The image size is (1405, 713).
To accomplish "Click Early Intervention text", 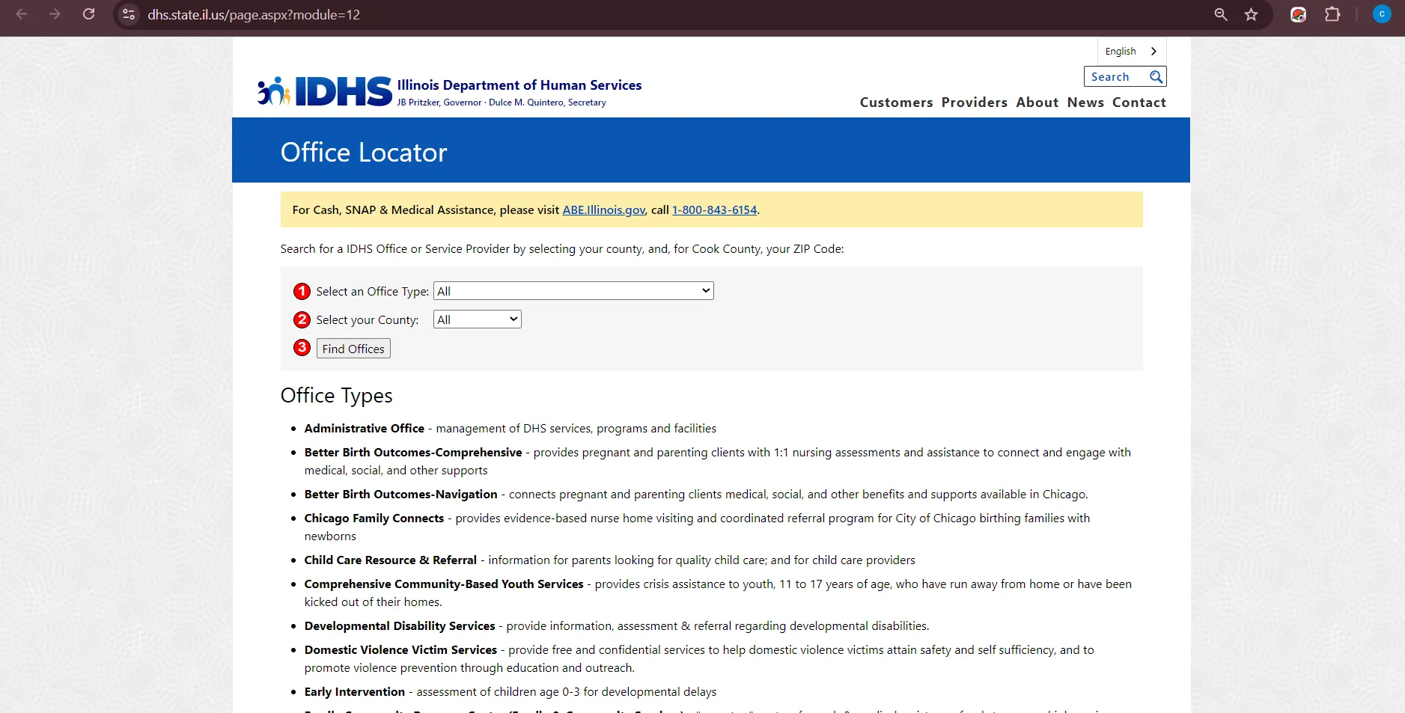I will click(x=355, y=692).
